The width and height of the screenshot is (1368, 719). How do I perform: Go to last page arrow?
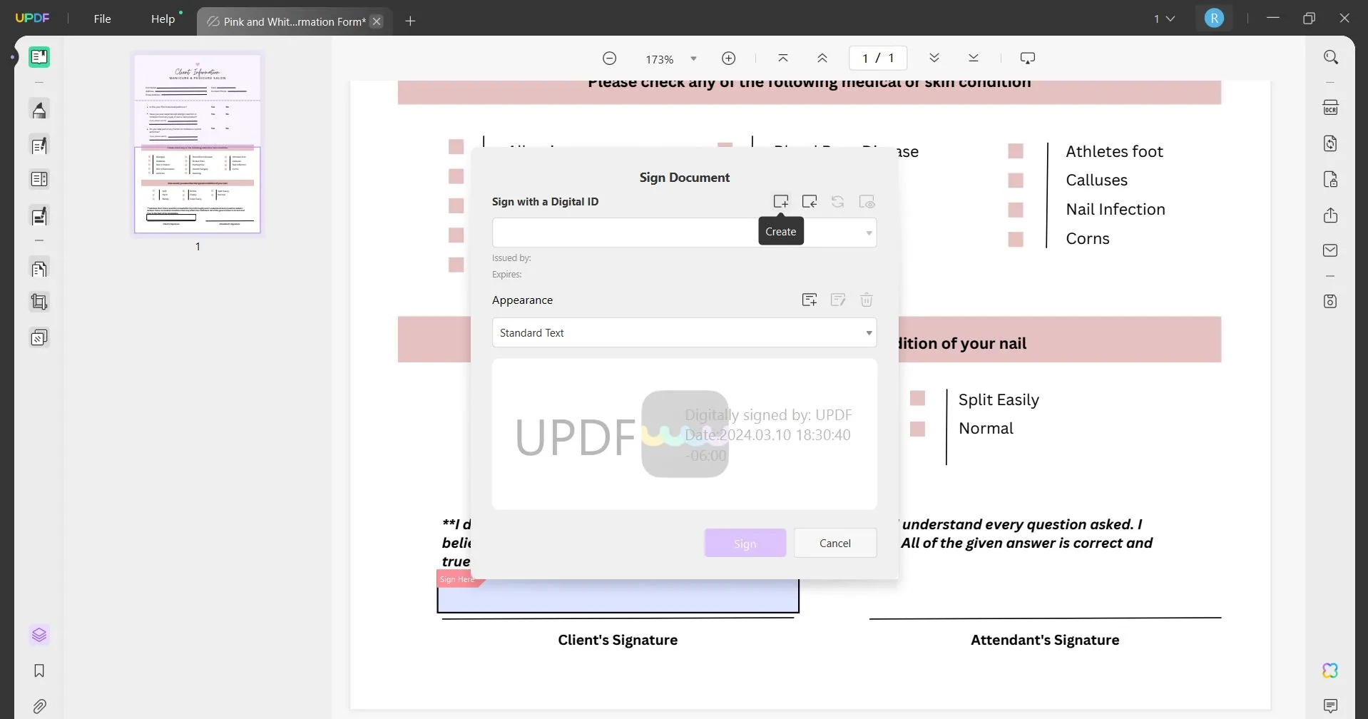(974, 58)
